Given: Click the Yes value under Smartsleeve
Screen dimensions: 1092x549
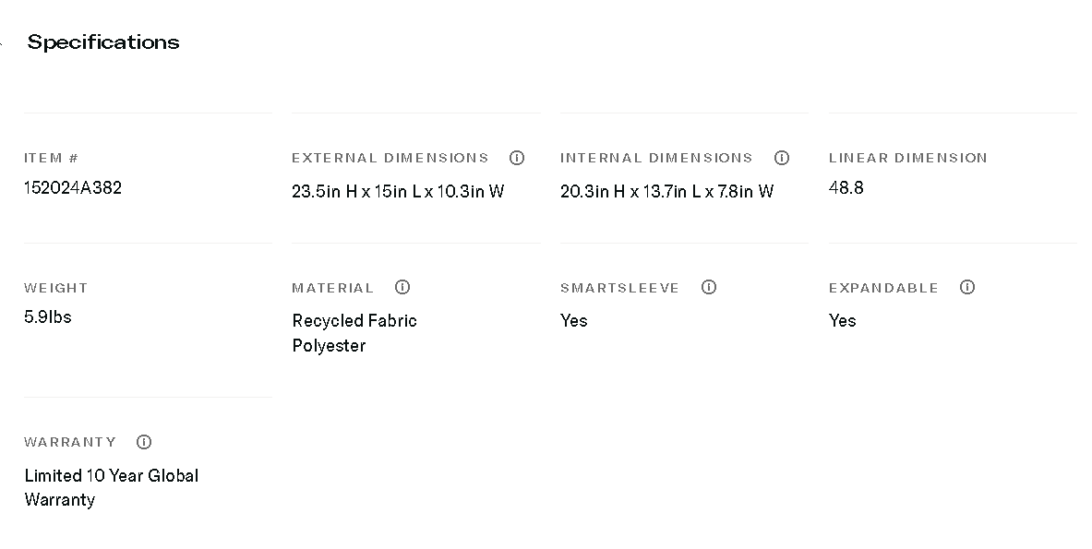Looking at the screenshot, I should tap(574, 321).
